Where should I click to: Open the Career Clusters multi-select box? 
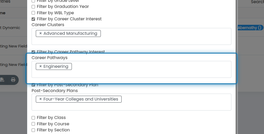[132, 36]
